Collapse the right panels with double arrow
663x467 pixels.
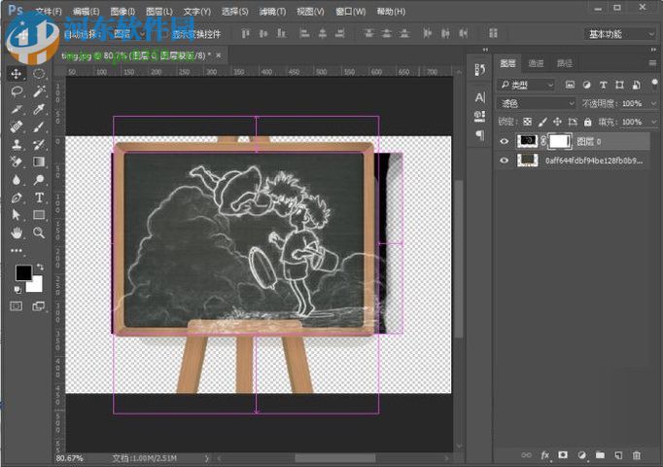click(x=653, y=50)
